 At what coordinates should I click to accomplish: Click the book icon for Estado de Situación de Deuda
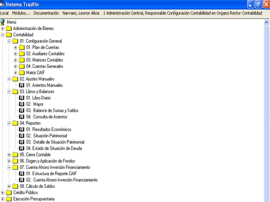21,148
